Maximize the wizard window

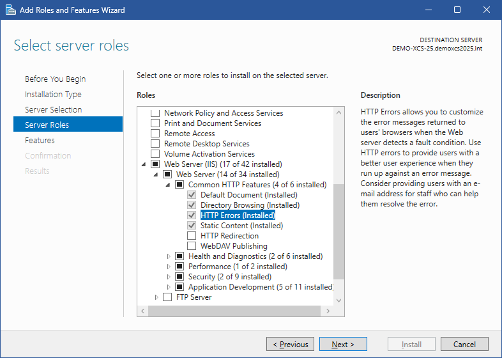[x=457, y=10]
